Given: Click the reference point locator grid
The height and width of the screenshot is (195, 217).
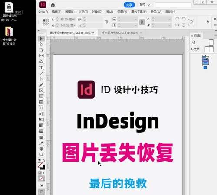Looking at the screenshot, I should 46,22.
